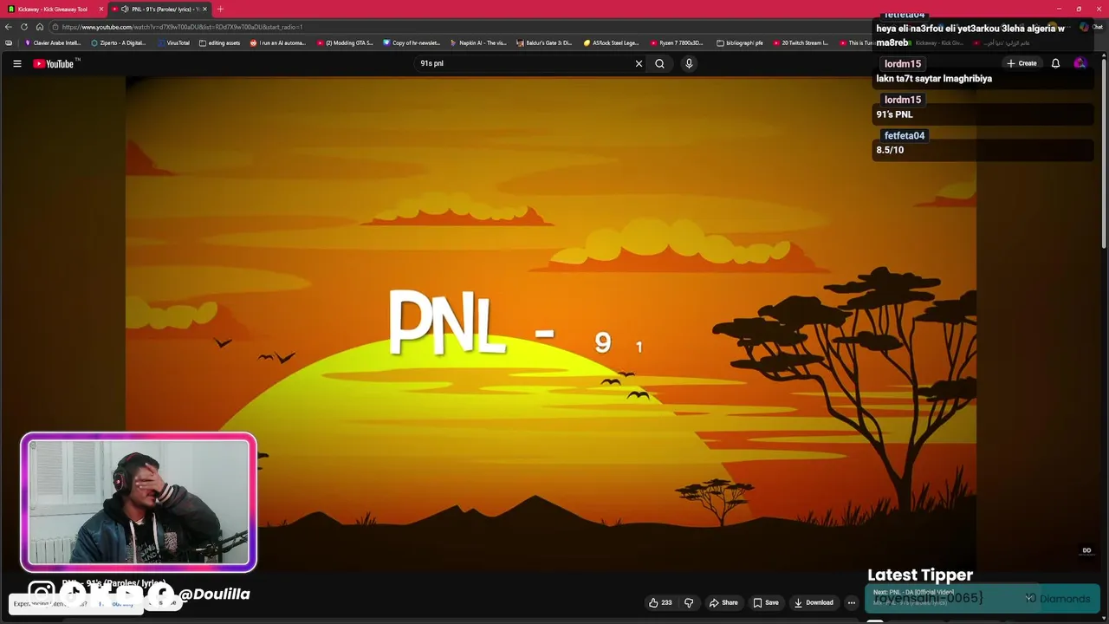Click the 233 likes count
The image size is (1109, 624).
[x=666, y=602]
